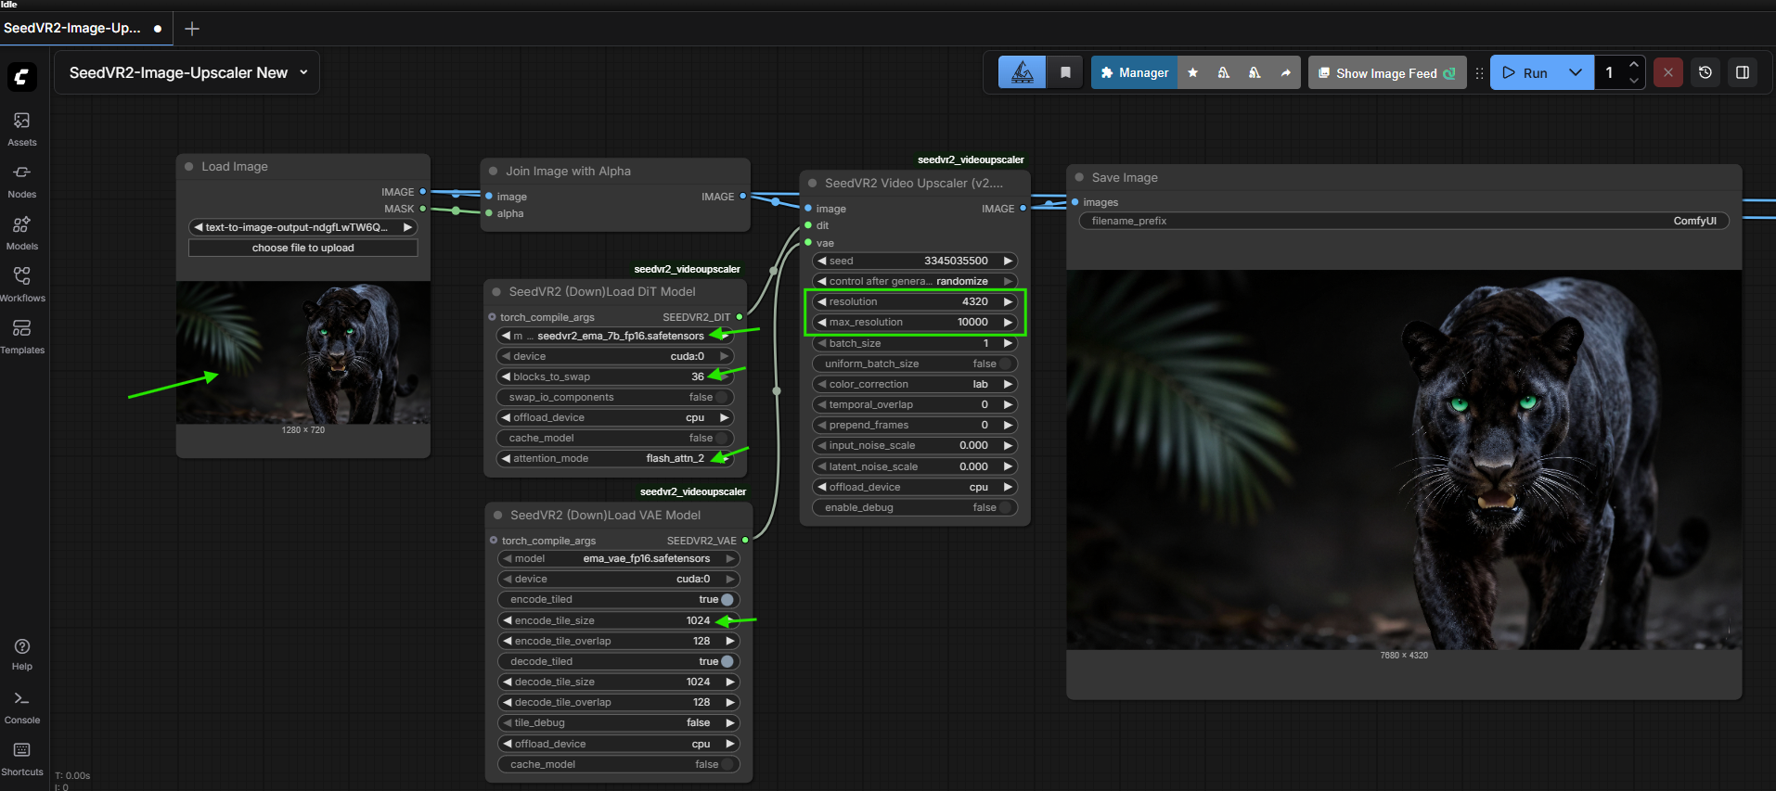Open the Nodes library panel
Image resolution: width=1776 pixels, height=791 pixels.
pyautogui.click(x=22, y=181)
